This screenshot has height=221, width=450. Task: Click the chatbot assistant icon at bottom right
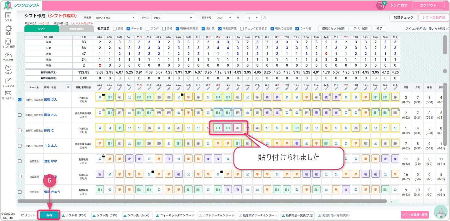pos(441,213)
